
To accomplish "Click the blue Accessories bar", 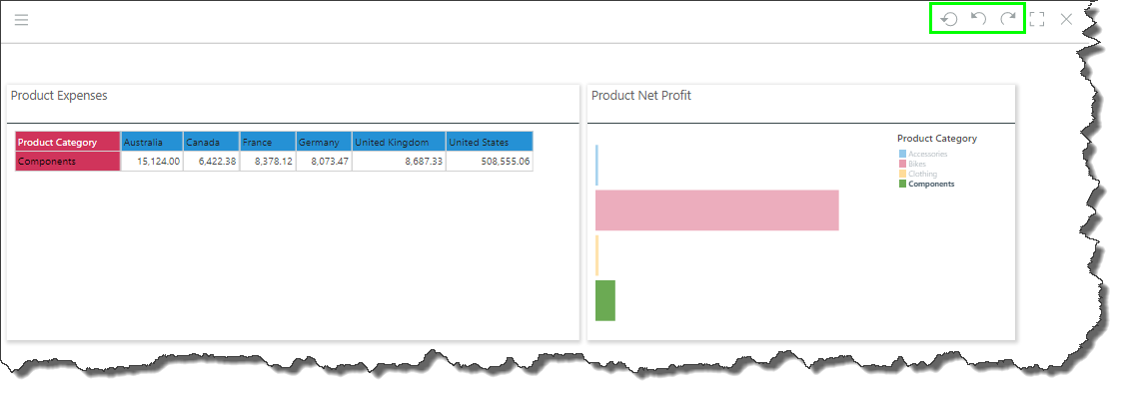I will (x=597, y=166).
